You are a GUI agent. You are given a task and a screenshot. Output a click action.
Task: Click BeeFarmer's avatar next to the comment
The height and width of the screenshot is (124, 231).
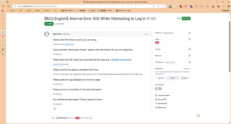[46, 34]
